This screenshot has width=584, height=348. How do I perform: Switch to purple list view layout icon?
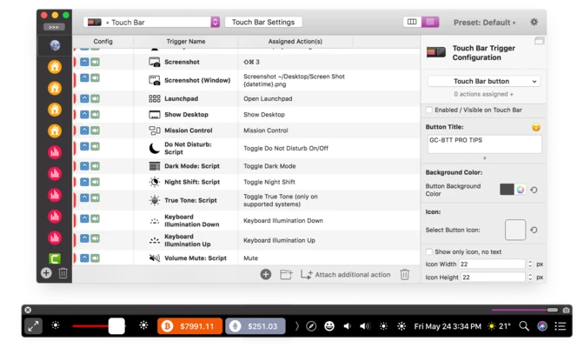click(x=430, y=22)
